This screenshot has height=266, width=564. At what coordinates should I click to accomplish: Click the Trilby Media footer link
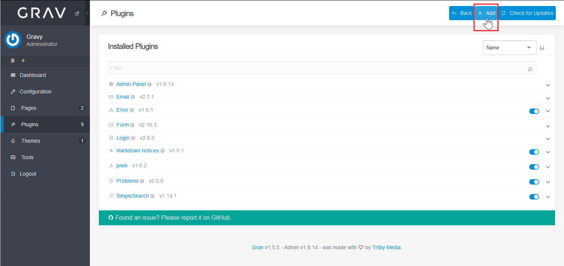386,247
